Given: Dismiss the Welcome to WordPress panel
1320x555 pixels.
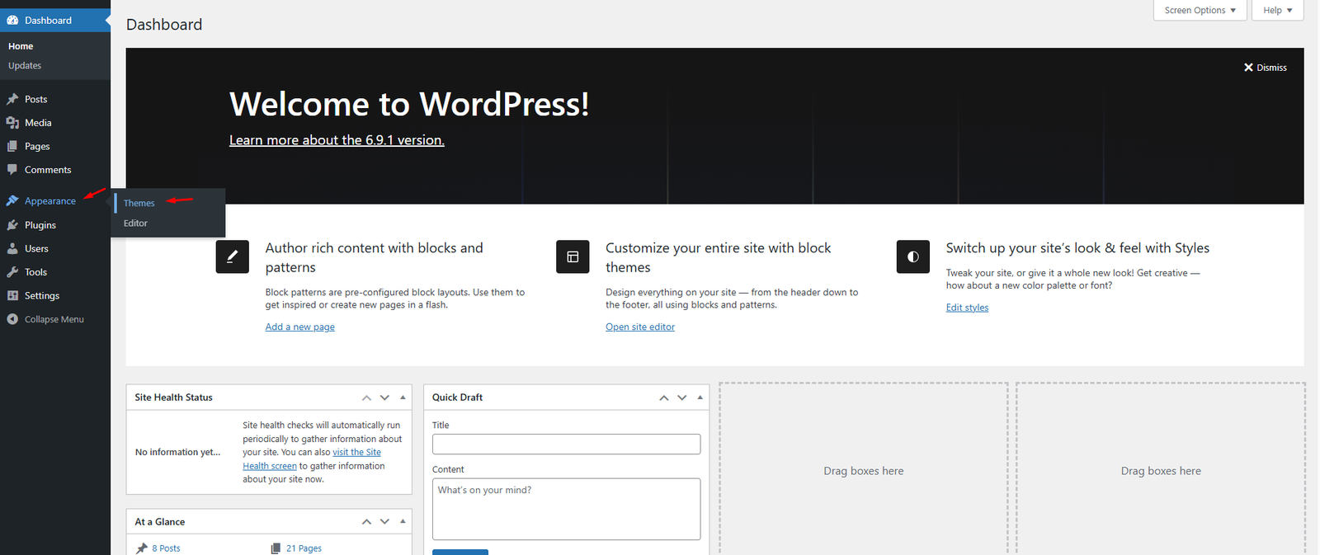Looking at the screenshot, I should pos(1266,68).
